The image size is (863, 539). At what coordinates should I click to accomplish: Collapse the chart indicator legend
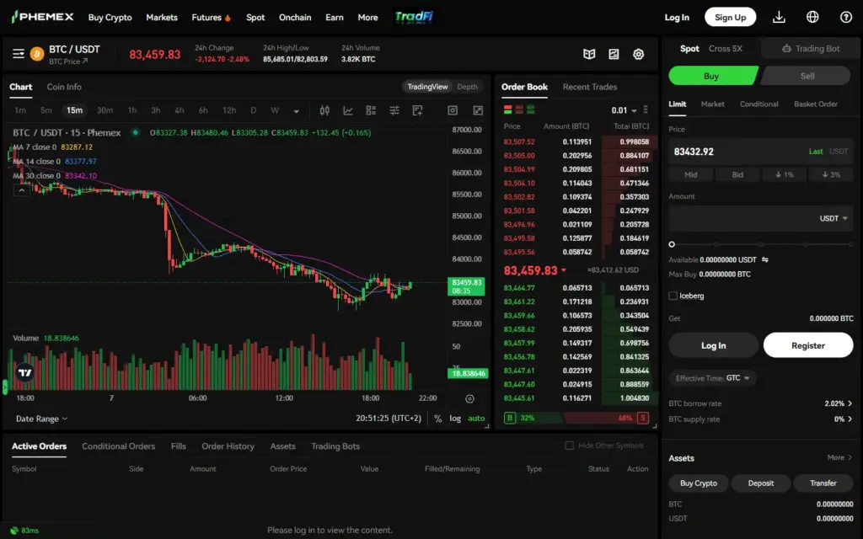point(21,190)
